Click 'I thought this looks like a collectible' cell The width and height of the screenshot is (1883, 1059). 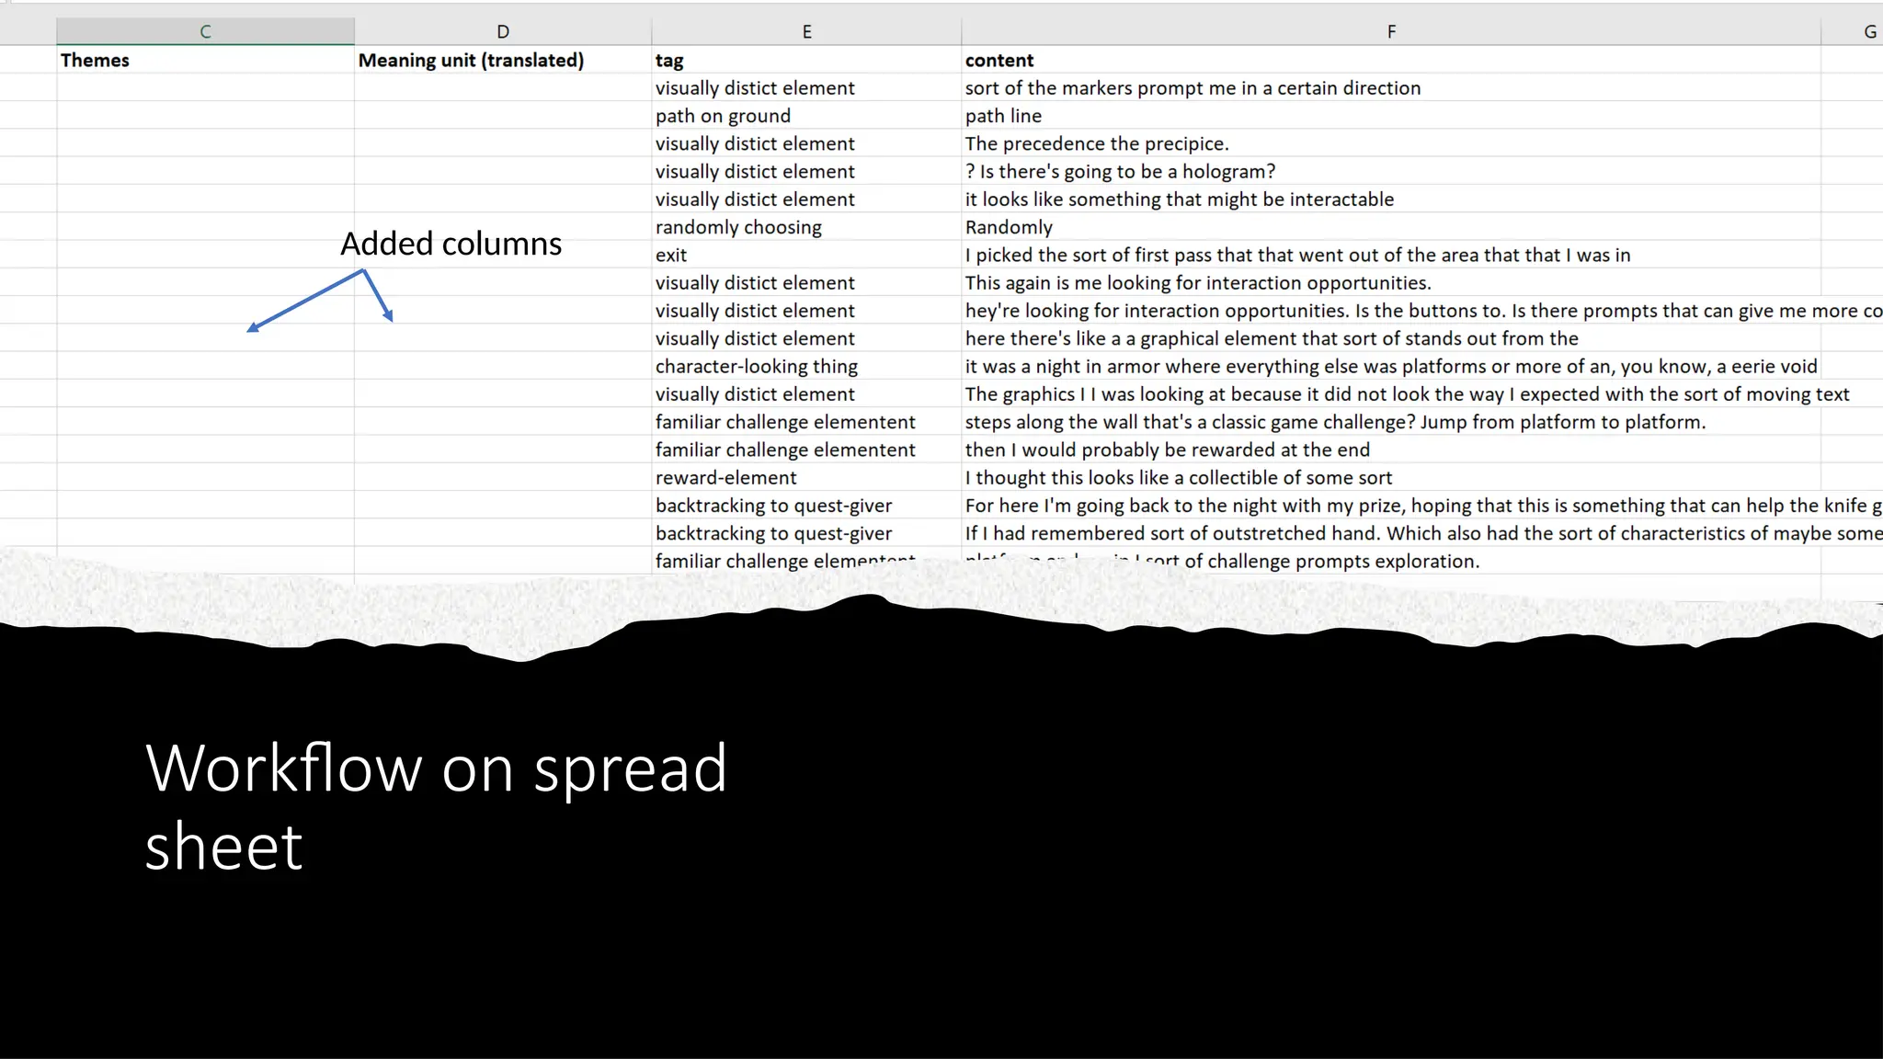click(1391, 477)
